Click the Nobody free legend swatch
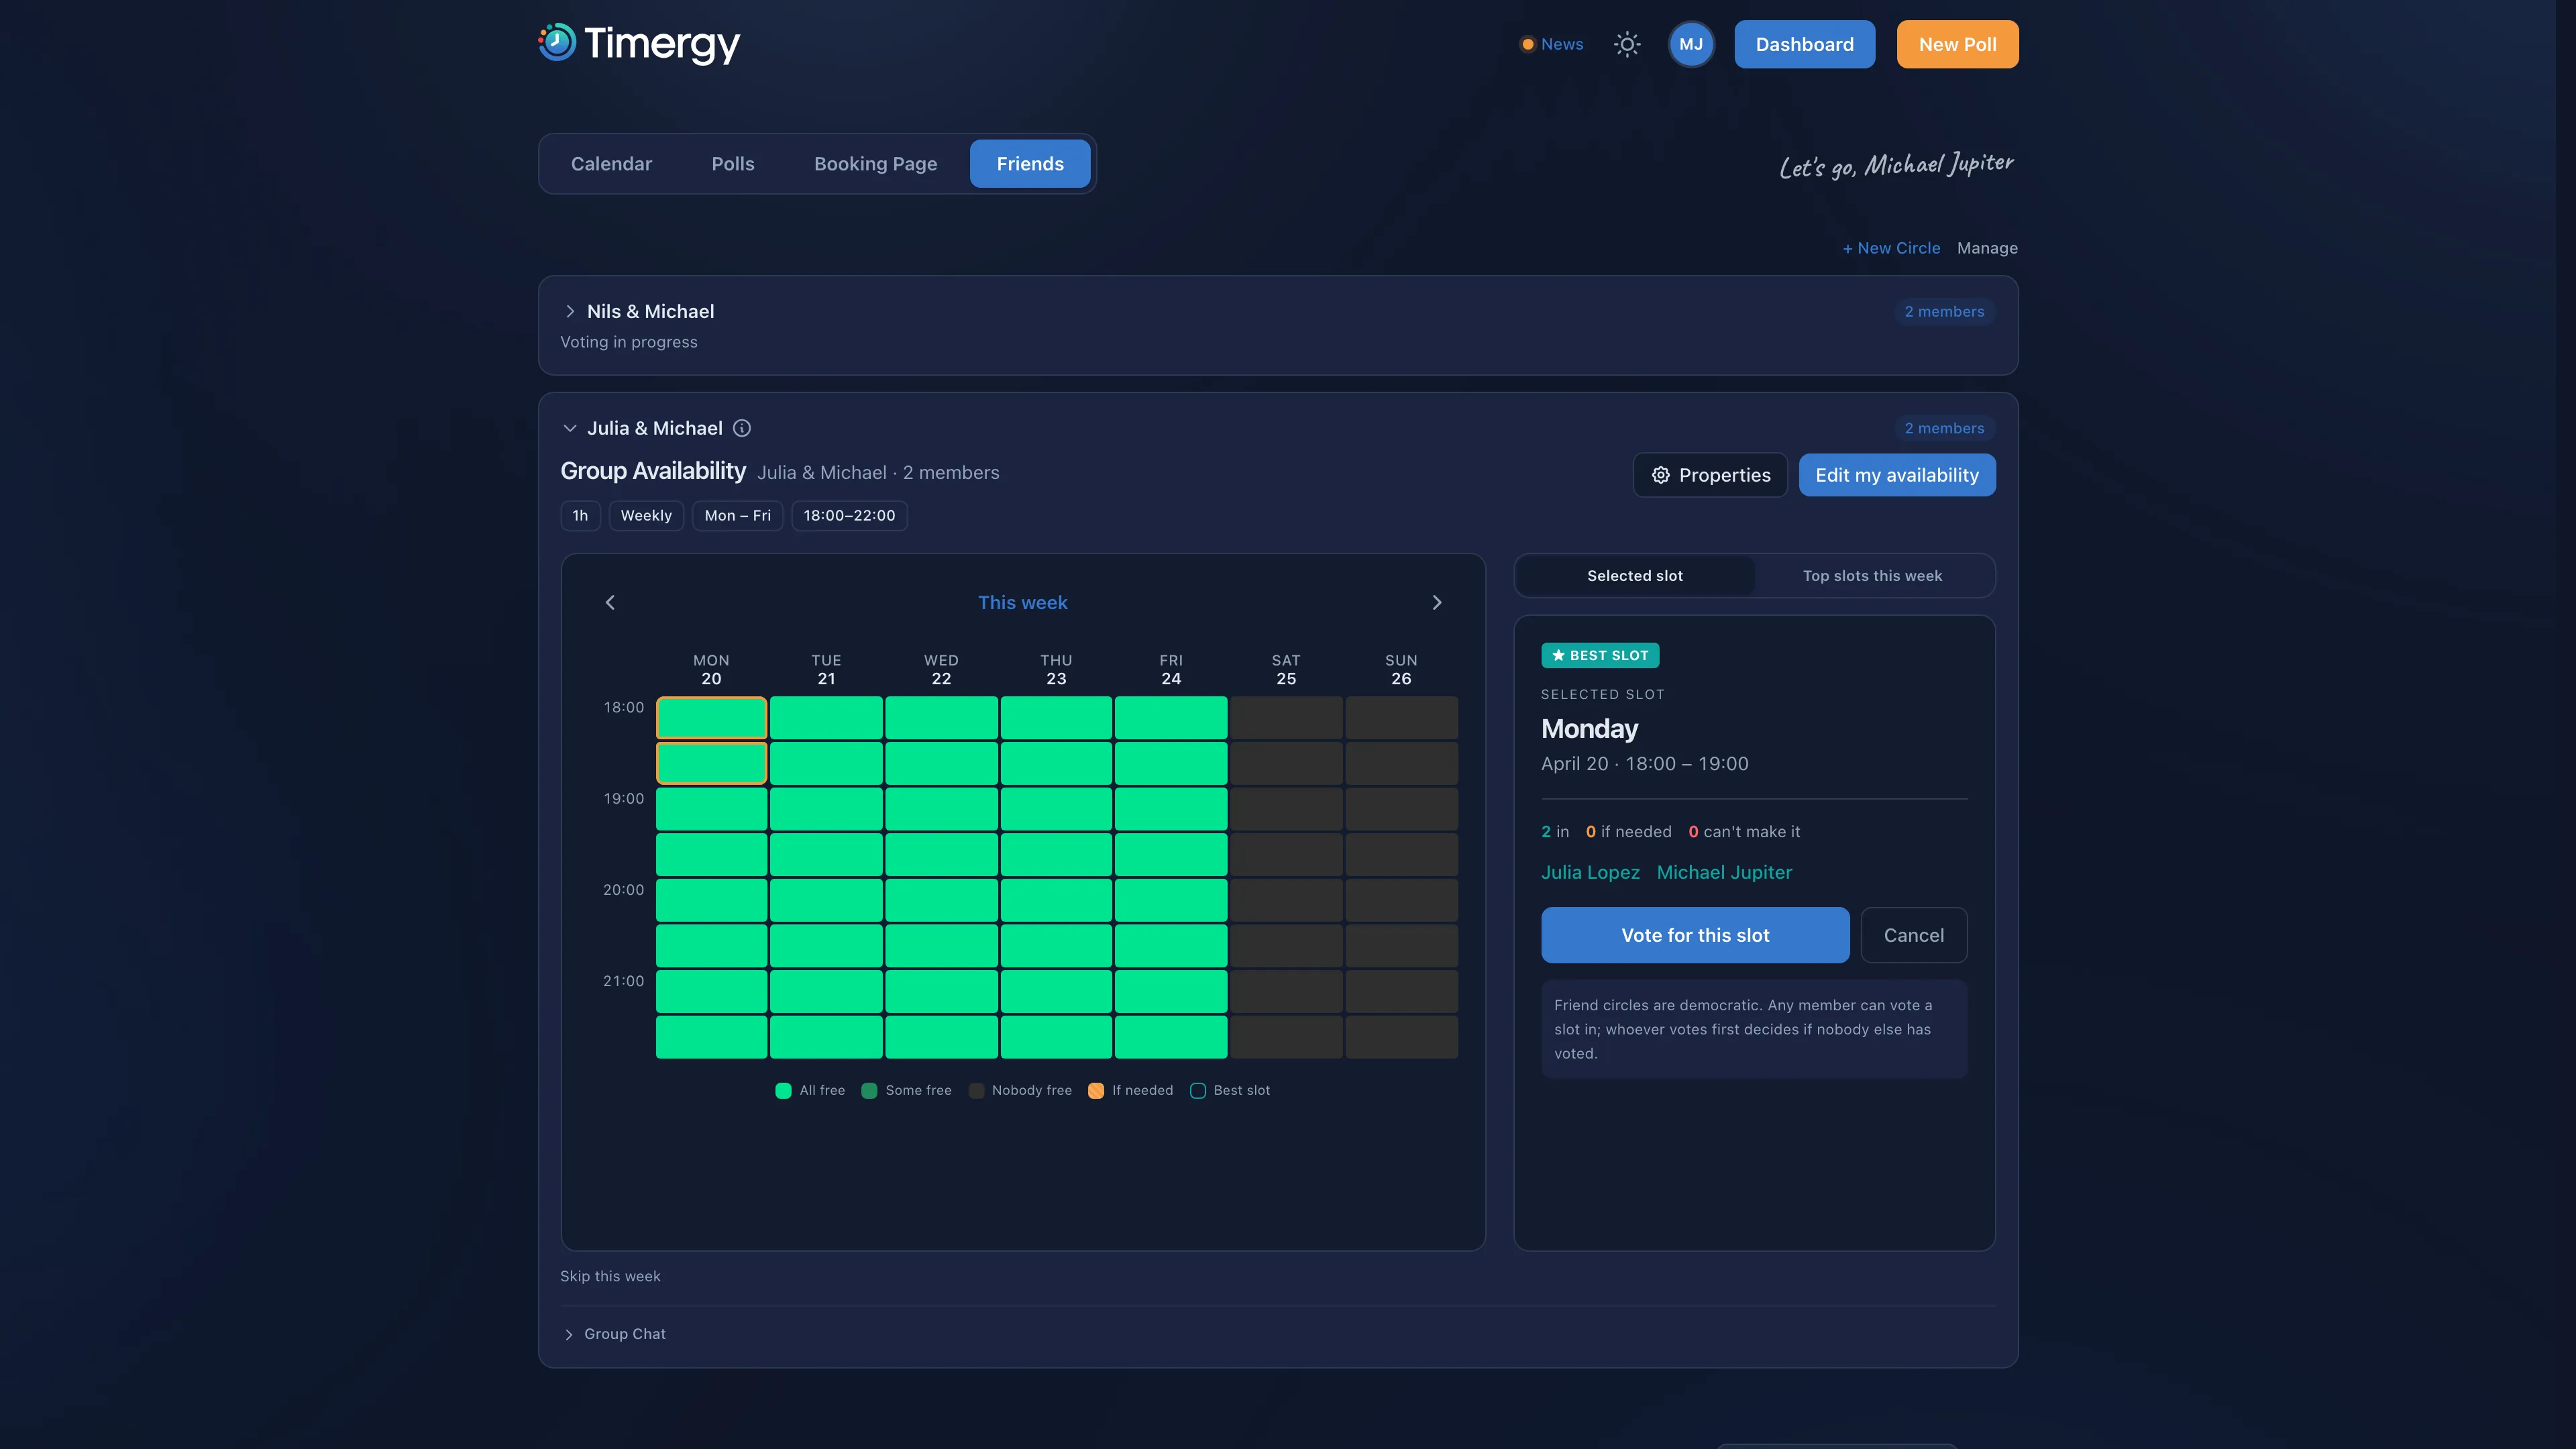 [976, 1090]
